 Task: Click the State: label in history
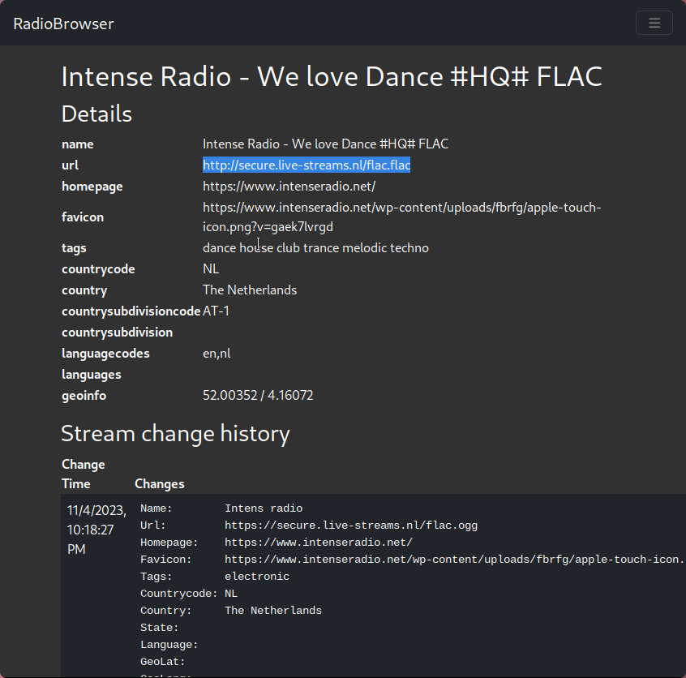(x=159, y=628)
